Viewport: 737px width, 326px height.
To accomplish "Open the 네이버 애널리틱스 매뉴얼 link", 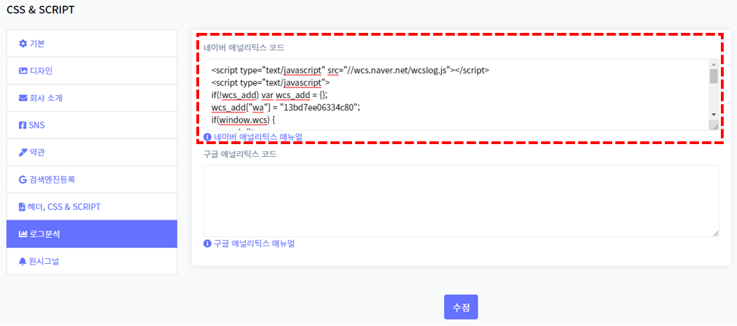I will click(258, 137).
